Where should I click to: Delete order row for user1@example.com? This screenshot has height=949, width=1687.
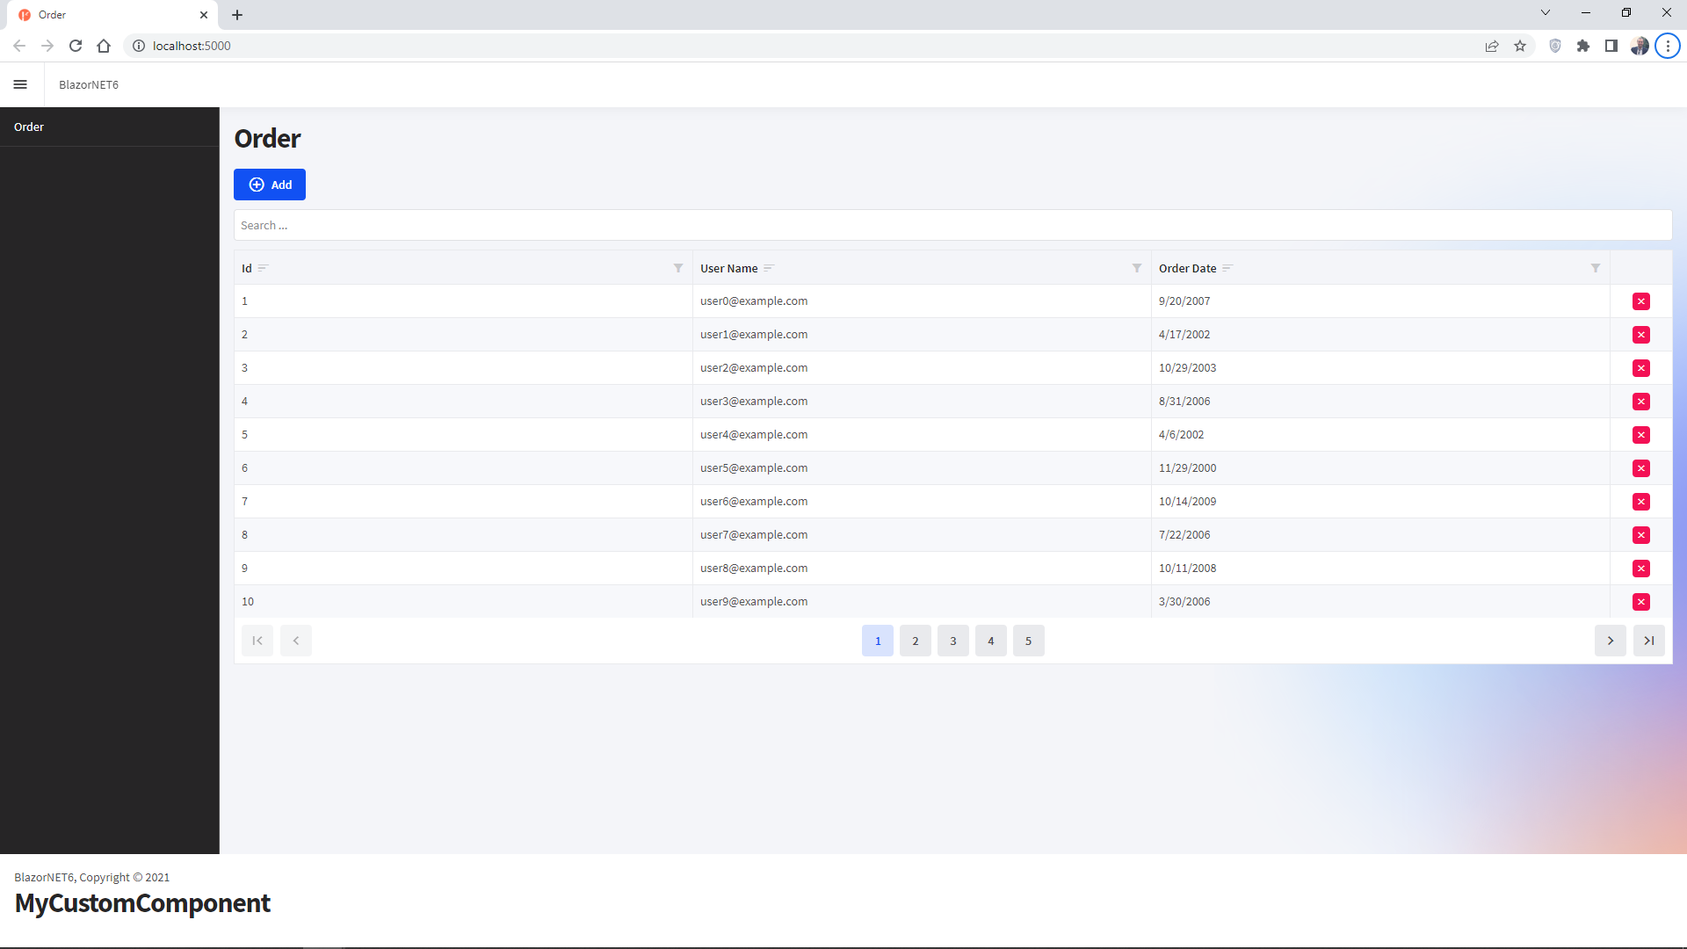tap(1640, 335)
